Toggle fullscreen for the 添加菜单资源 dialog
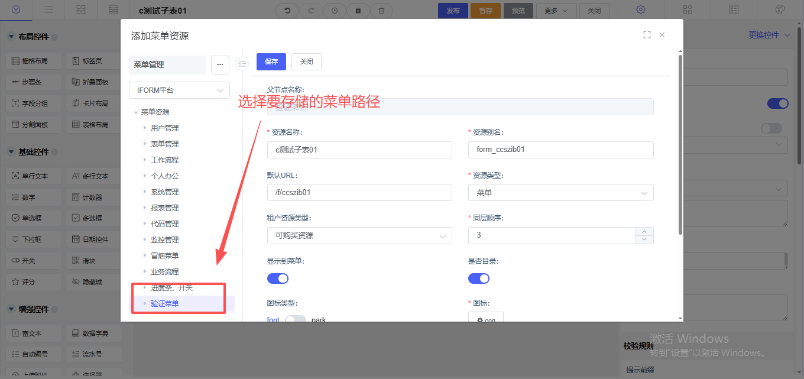Viewport: 804px width, 379px height. point(647,35)
